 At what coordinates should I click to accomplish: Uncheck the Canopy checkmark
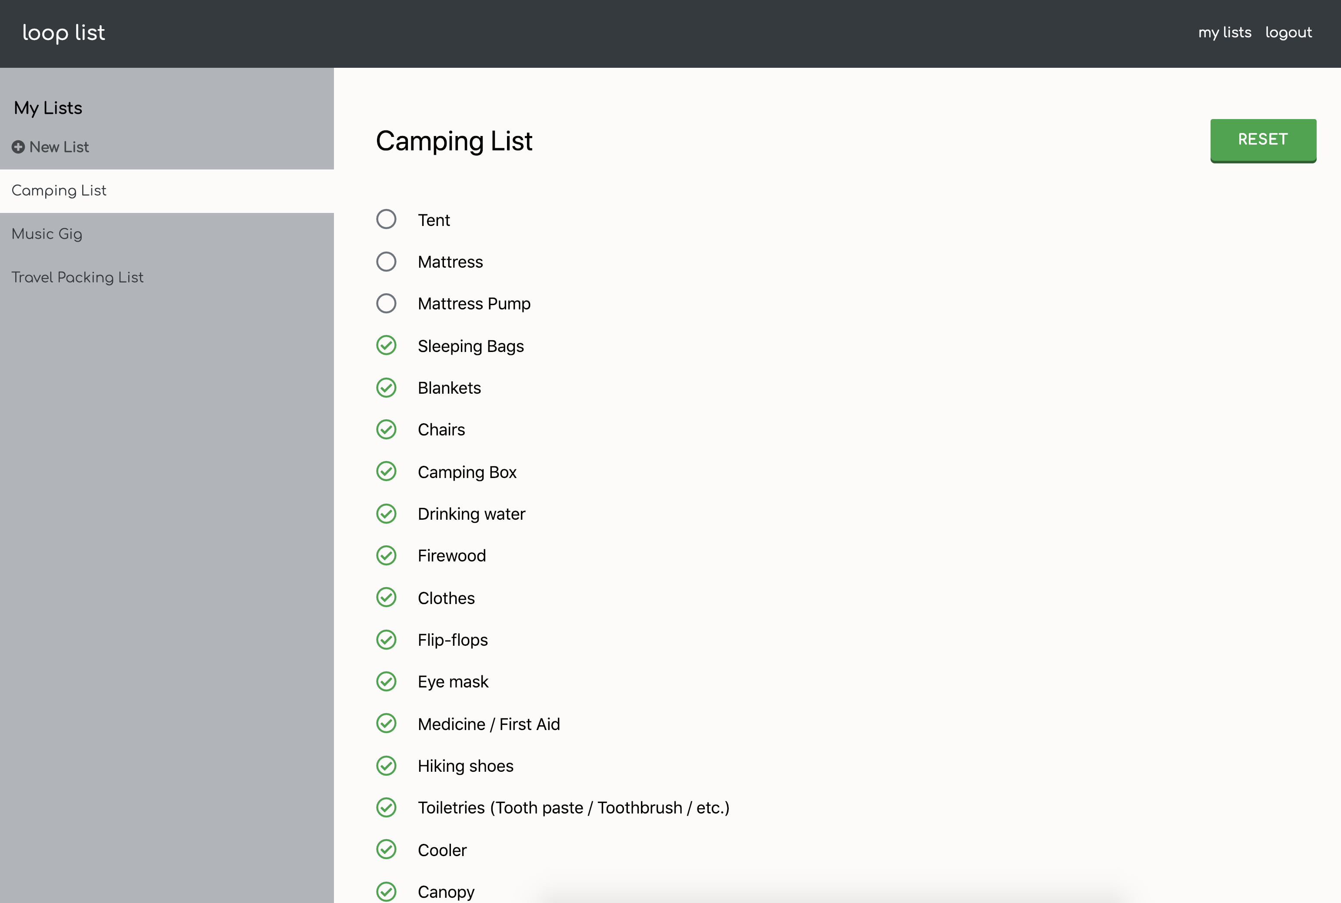(386, 891)
